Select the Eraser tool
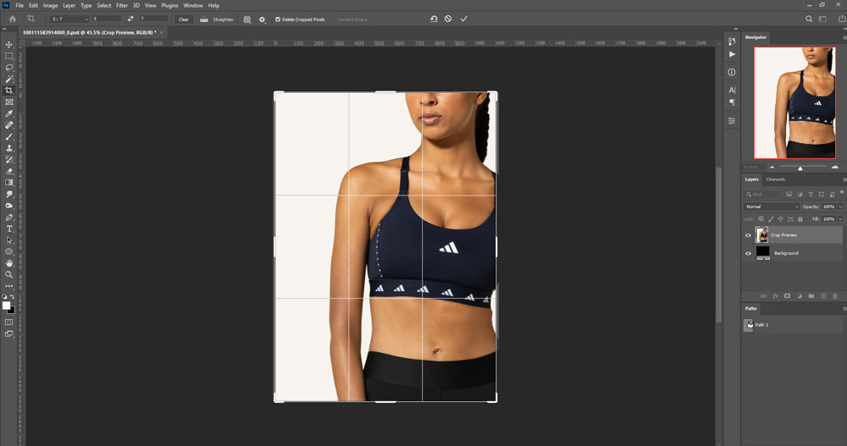Screen dimensions: 847x446 click(x=9, y=171)
